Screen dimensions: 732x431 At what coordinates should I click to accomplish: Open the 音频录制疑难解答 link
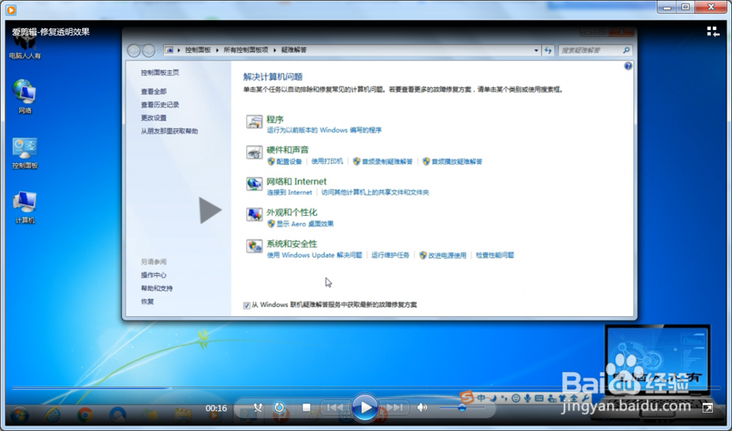coord(387,162)
